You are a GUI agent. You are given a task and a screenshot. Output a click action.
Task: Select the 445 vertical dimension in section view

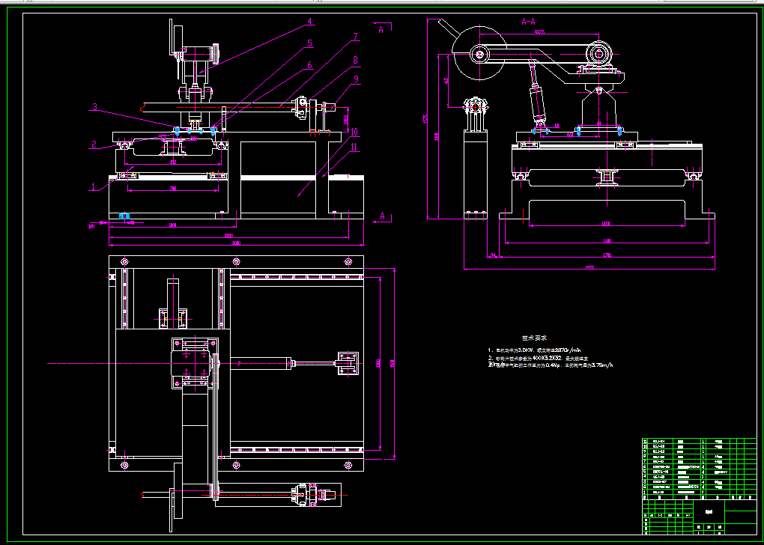(x=447, y=80)
